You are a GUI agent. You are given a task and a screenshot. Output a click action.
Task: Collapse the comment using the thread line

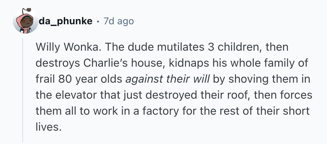tap(23, 90)
